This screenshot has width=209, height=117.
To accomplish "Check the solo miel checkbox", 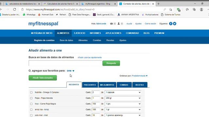I will [x=31, y=115].
